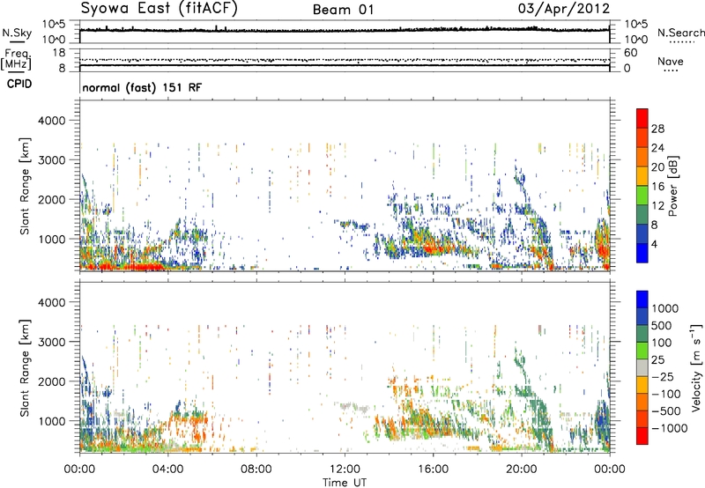The image size is (705, 488).
Task: Click the 'Syowa East (fitACF)' title
Action: click(160, 9)
